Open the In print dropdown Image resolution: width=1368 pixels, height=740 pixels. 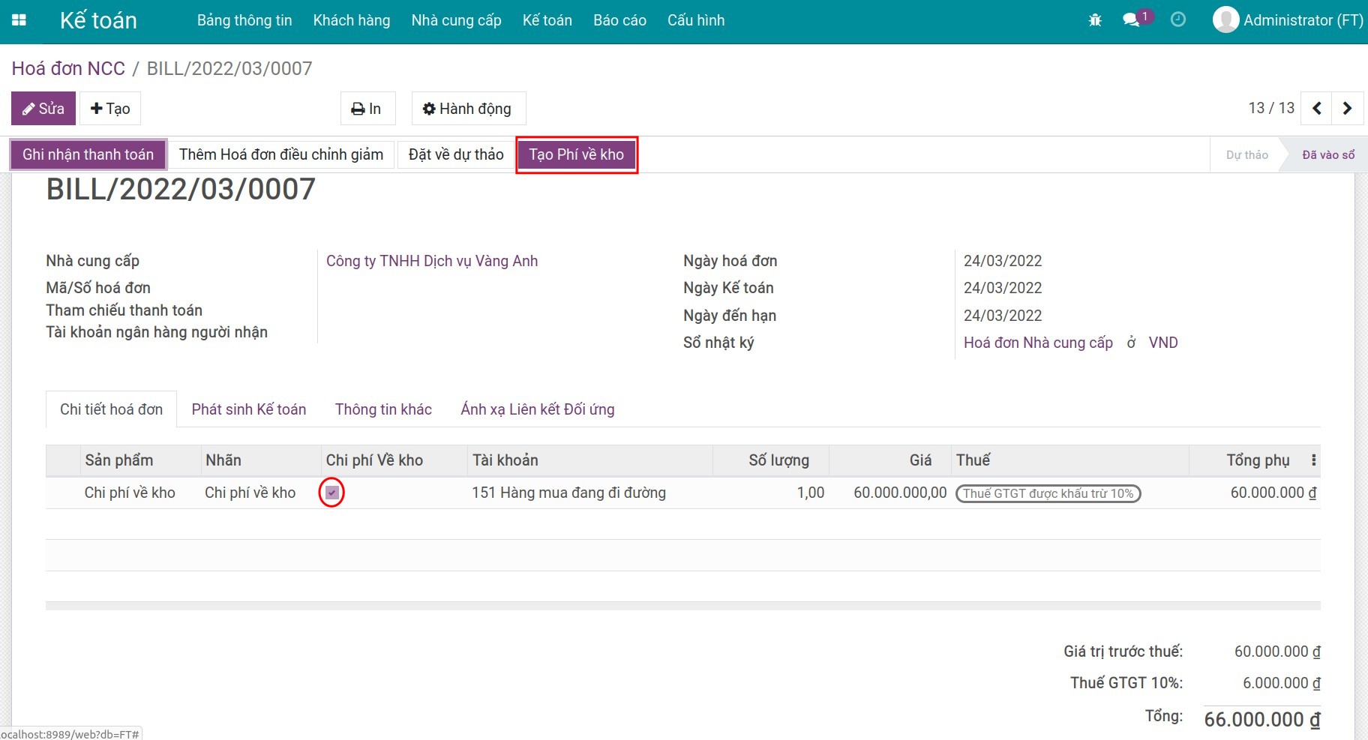coord(367,109)
